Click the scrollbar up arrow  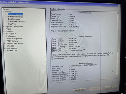pyautogui.click(x=118, y=13)
